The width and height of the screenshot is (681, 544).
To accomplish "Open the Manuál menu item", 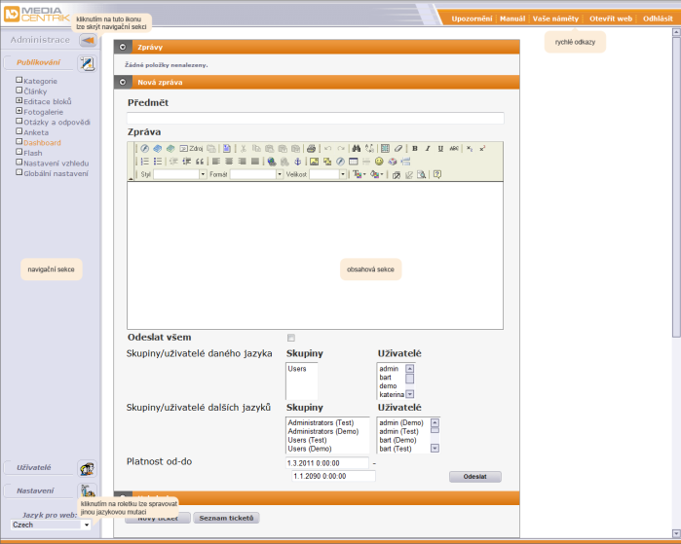I will 512,18.
